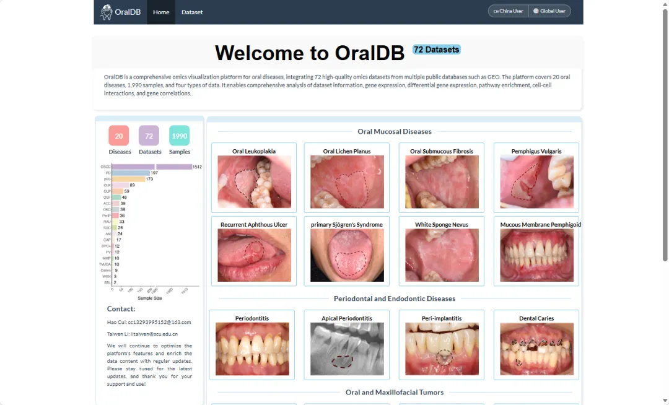Click the 'Contact:' heading

click(121, 308)
